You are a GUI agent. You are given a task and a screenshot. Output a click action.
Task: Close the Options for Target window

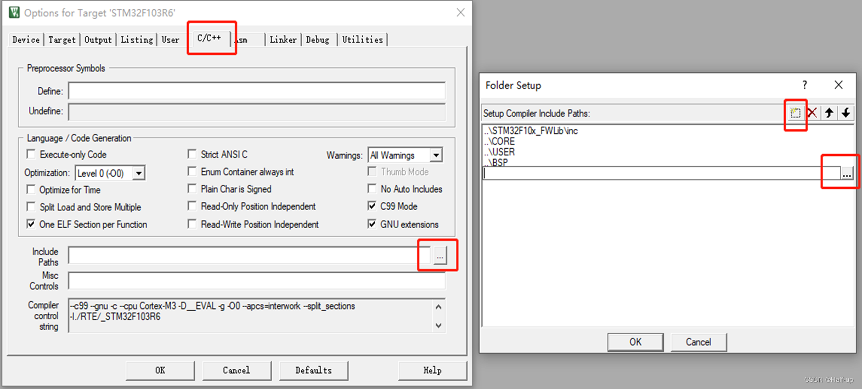(460, 13)
